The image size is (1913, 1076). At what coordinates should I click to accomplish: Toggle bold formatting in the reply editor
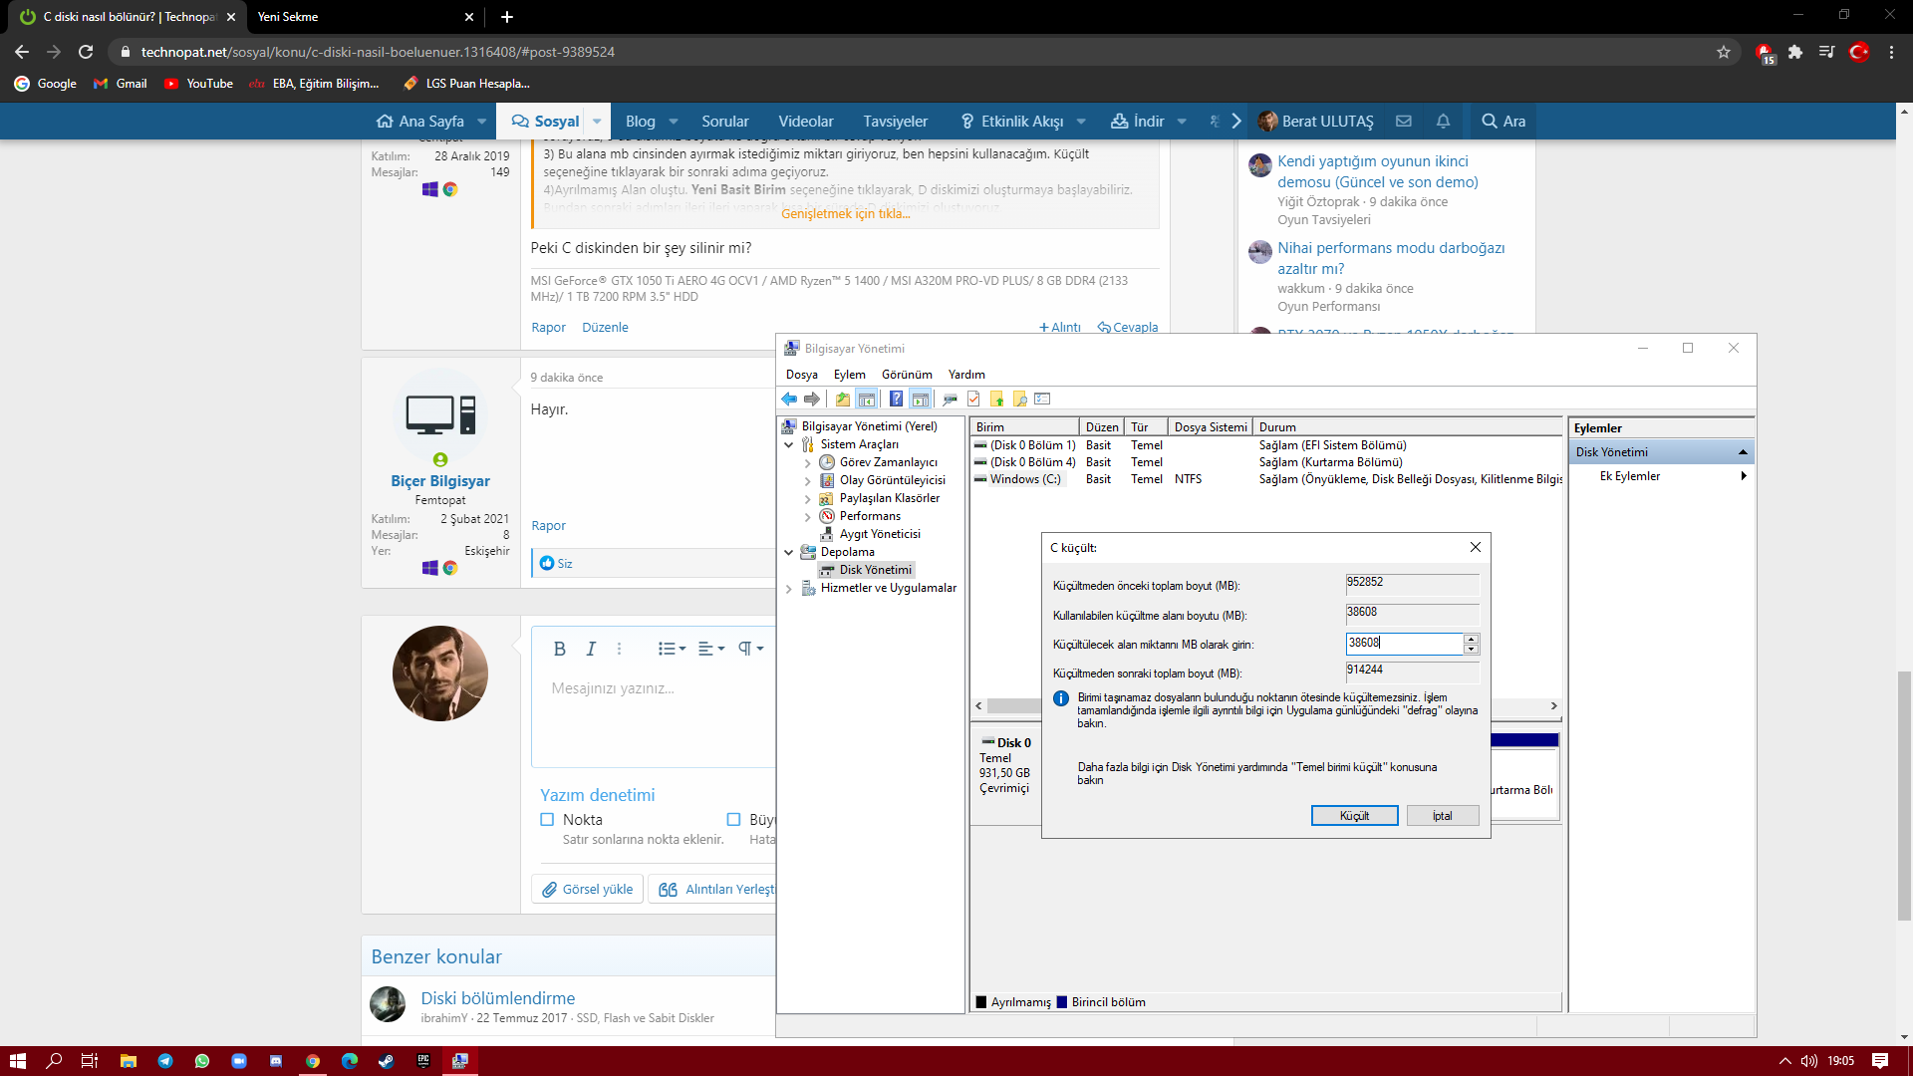pos(559,649)
